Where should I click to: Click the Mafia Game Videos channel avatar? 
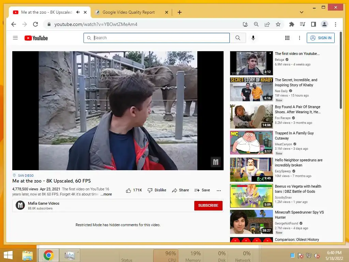(x=20, y=205)
